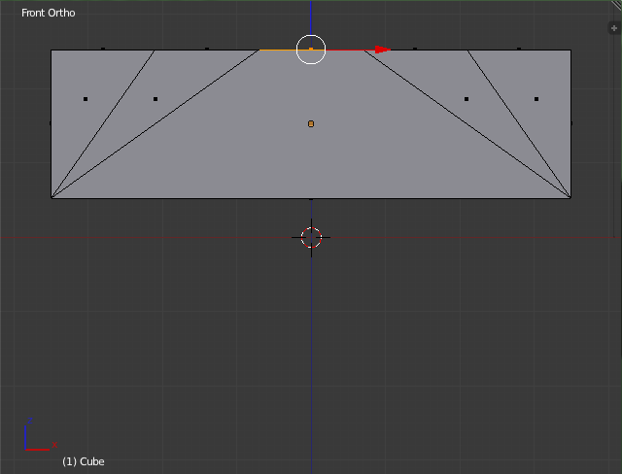Select the vertex on left edge midpoint
Image resolution: width=622 pixels, height=474 pixels.
tap(51, 123)
